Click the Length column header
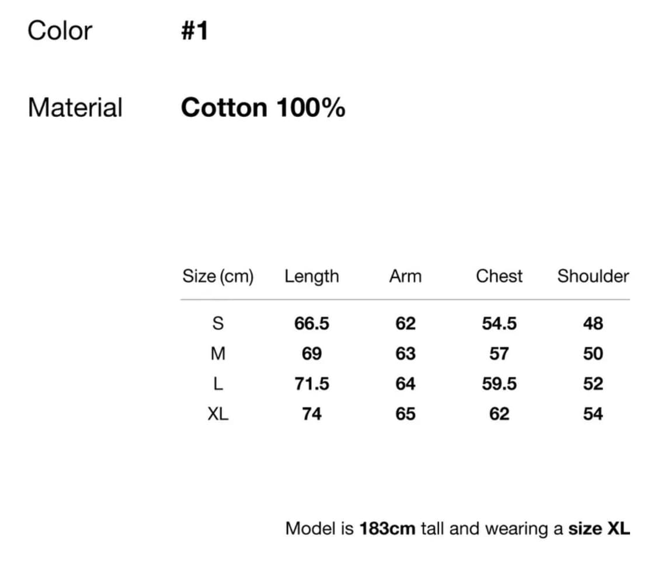The height and width of the screenshot is (576, 657). pos(311,276)
